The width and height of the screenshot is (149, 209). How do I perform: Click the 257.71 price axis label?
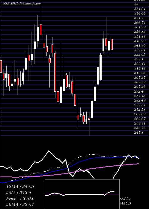[x=140, y=123]
